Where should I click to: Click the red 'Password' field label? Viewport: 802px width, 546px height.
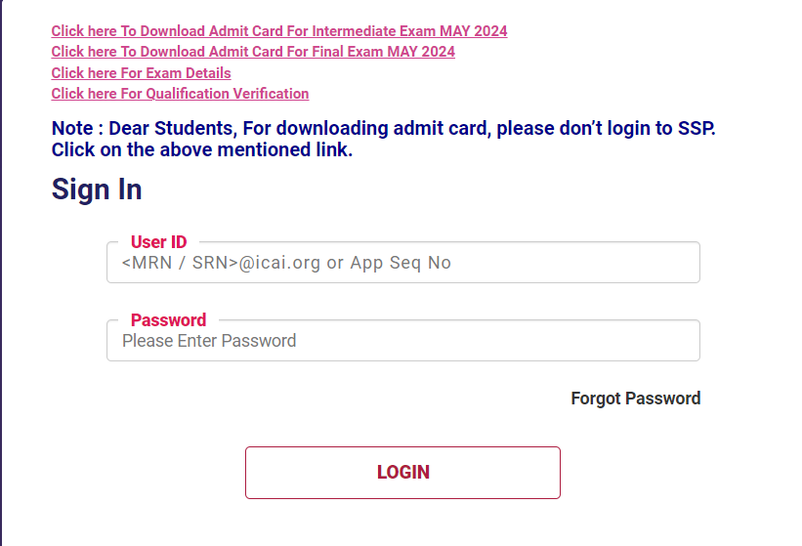[168, 320]
